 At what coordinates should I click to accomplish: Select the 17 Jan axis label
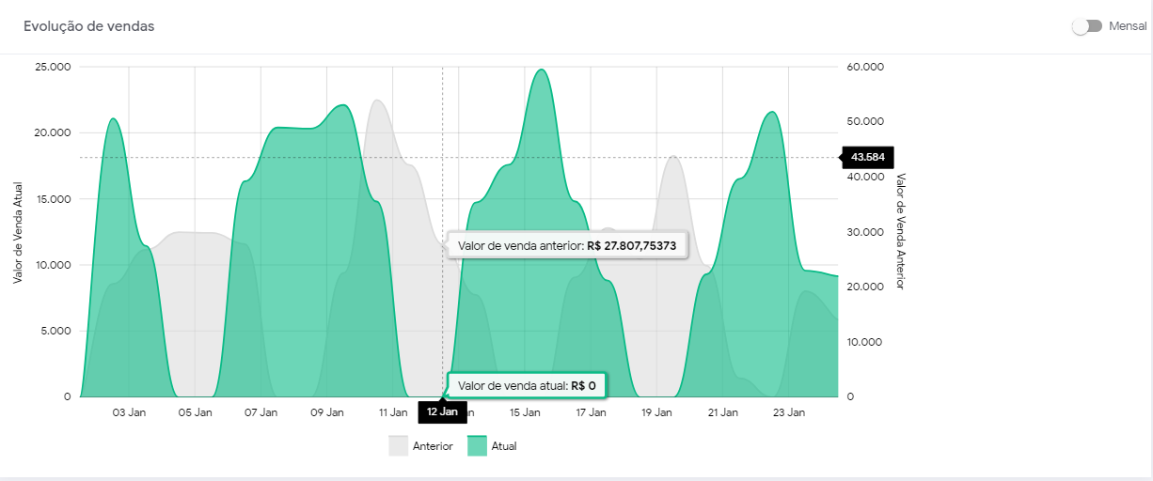pyautogui.click(x=591, y=412)
